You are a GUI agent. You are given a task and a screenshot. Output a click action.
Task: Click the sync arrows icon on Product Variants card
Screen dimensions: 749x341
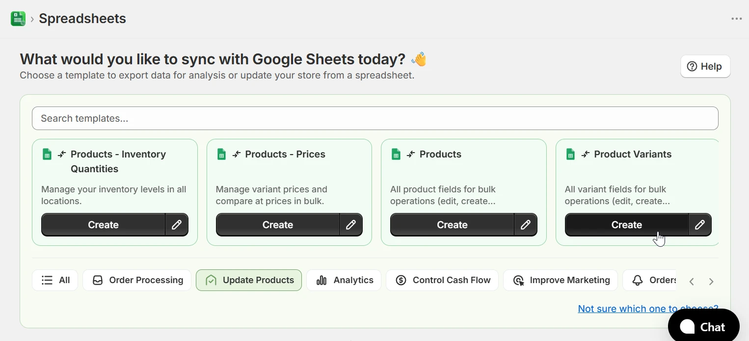tap(586, 154)
